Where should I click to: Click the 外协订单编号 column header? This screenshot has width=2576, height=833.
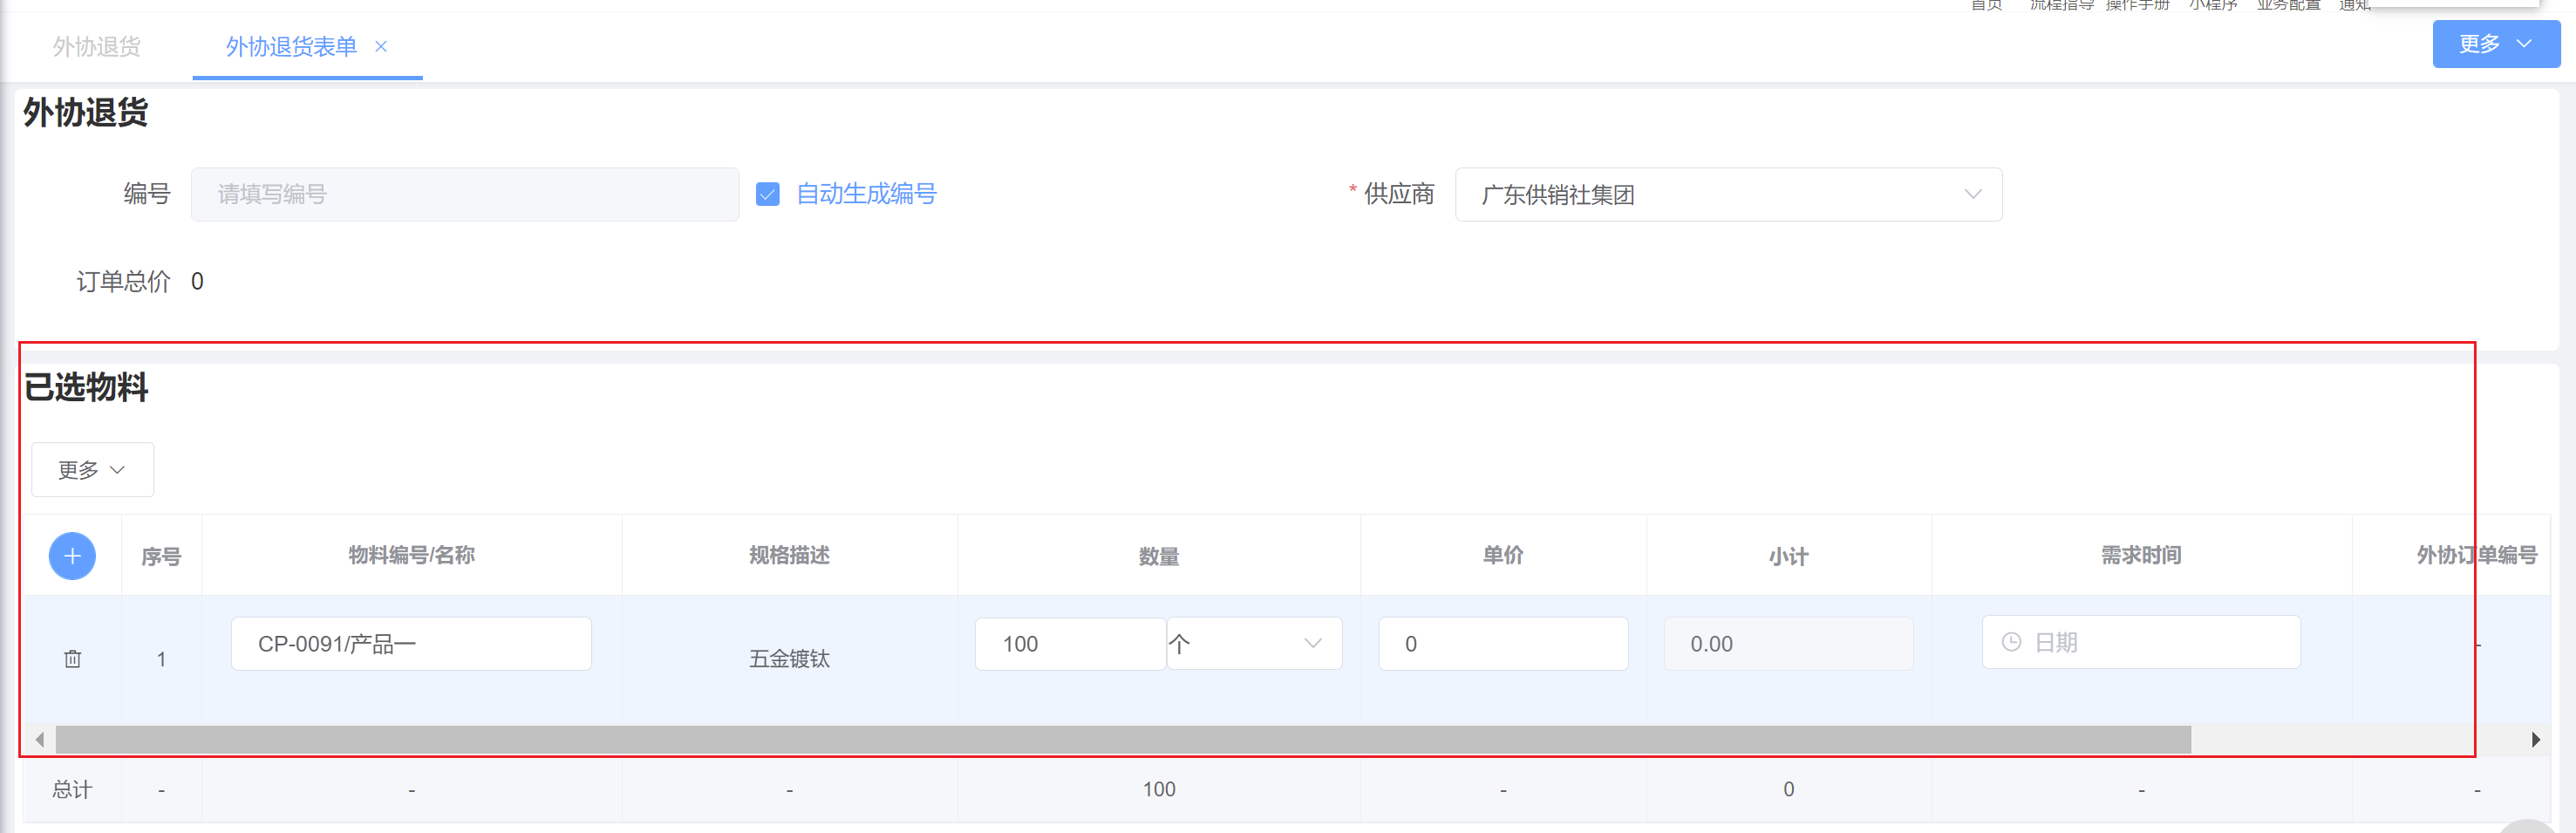coord(2477,555)
